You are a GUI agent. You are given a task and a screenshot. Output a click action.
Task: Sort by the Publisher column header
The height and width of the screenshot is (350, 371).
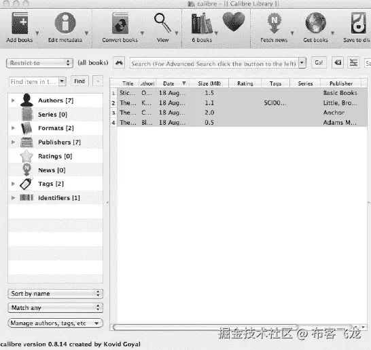point(341,83)
